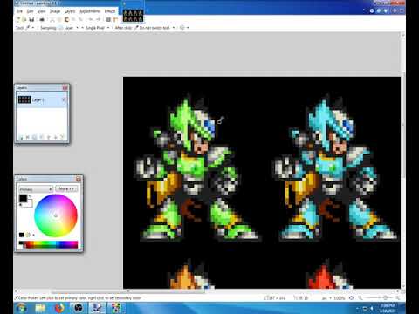Click the Open file toolbar icon

(x=24, y=19)
